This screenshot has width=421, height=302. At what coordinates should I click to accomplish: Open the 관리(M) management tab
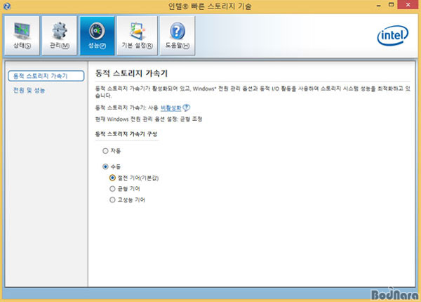point(60,35)
